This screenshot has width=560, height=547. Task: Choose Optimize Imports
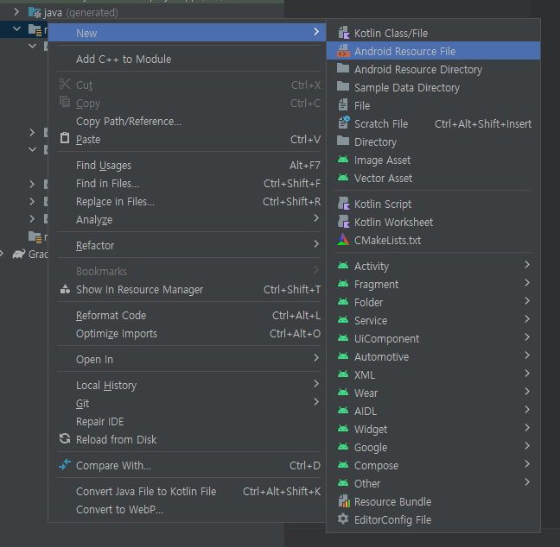(x=187, y=333)
